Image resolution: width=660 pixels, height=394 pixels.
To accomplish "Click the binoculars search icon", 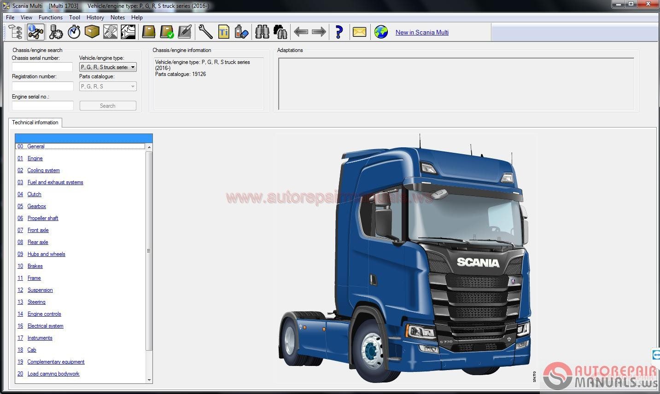I will coord(262,32).
